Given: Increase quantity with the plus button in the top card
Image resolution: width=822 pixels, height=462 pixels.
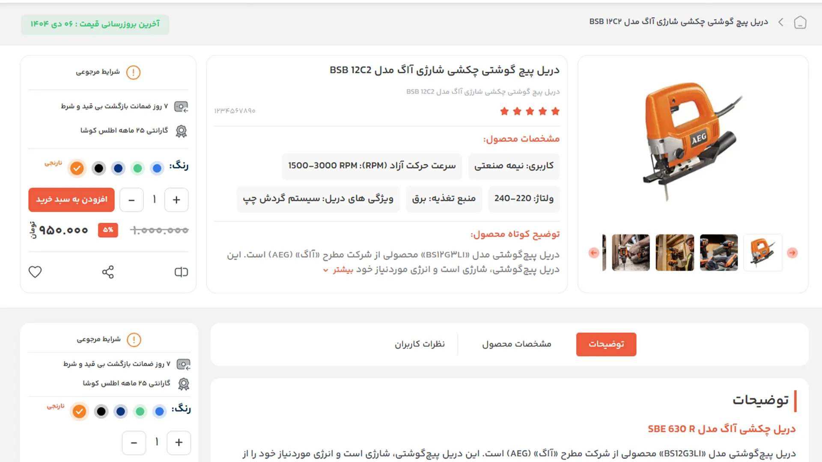Looking at the screenshot, I should pos(176,200).
